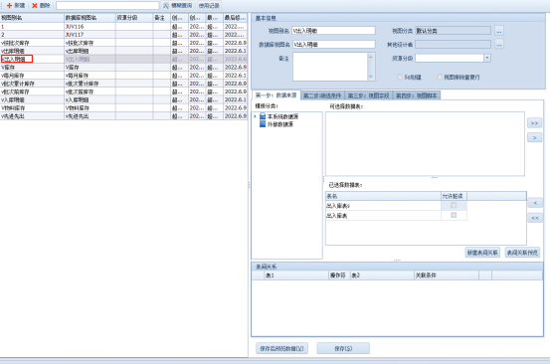Click the 新建表间关联 button

click(x=482, y=253)
